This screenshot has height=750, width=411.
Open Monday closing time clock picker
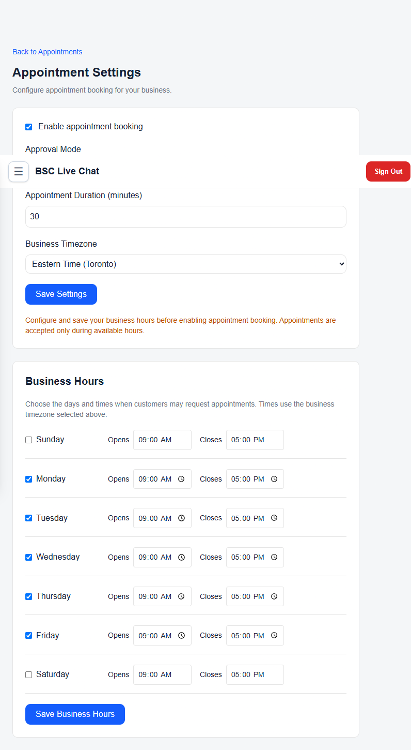coord(274,479)
